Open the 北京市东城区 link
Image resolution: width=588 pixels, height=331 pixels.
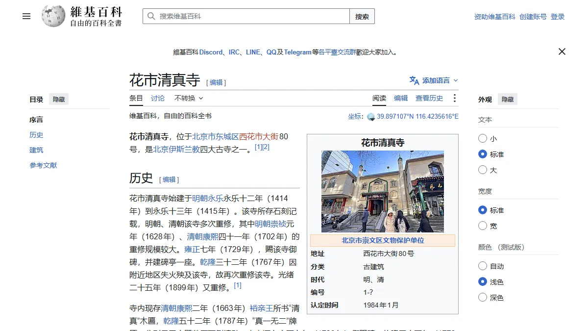[215, 136]
